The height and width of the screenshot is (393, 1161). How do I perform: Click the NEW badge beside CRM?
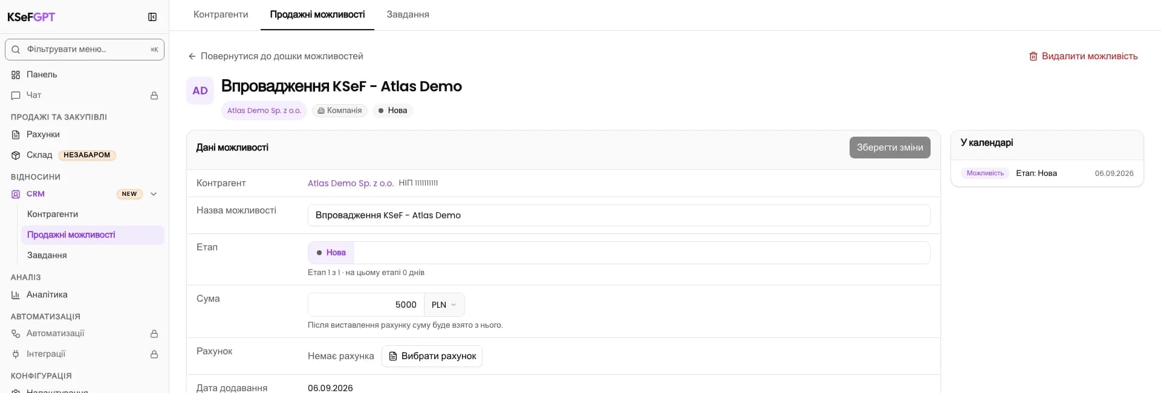click(x=129, y=194)
